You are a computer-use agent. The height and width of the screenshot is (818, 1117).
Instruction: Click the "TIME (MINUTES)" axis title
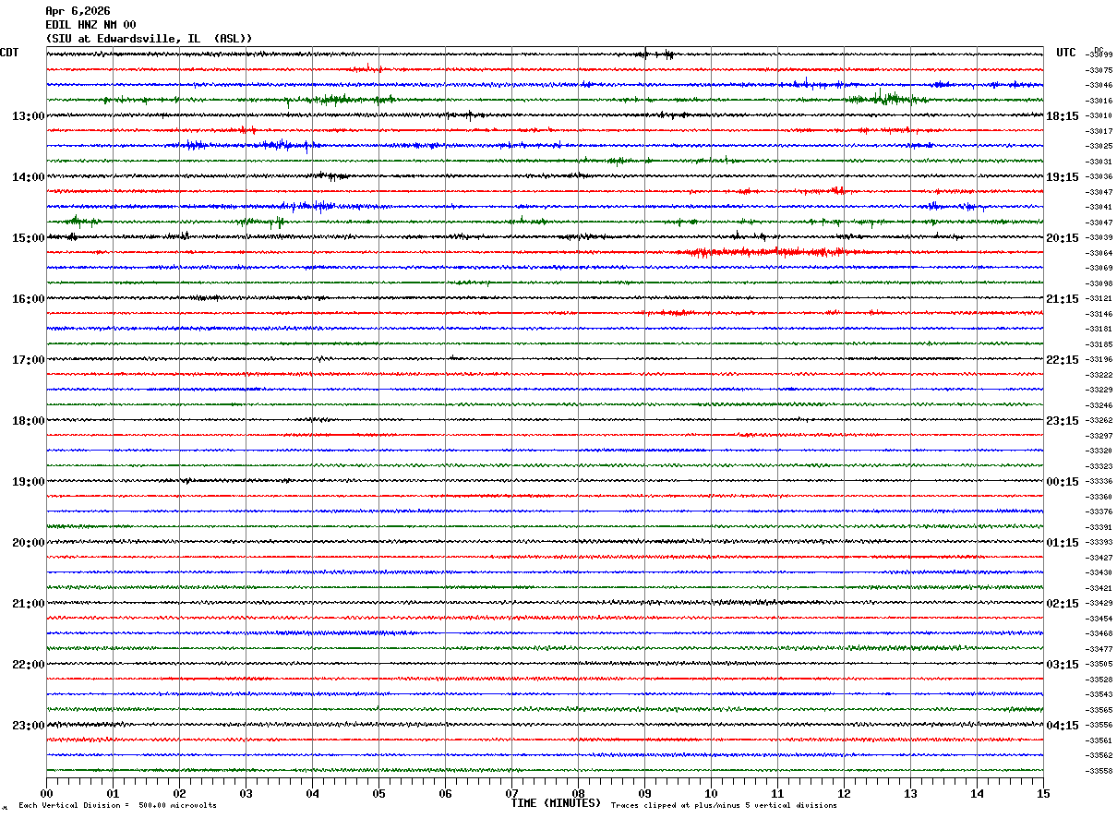pyautogui.click(x=556, y=803)
